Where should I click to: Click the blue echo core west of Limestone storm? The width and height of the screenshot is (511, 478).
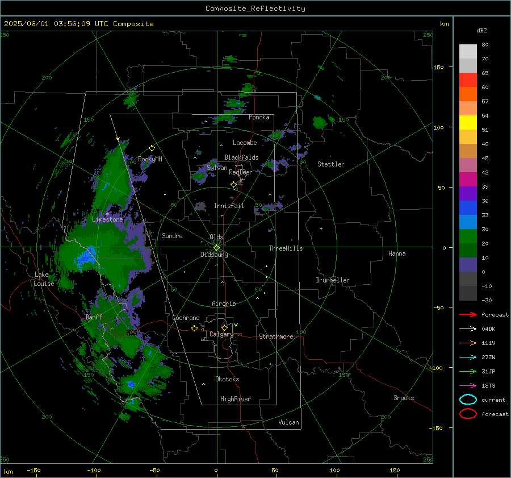coord(85,258)
